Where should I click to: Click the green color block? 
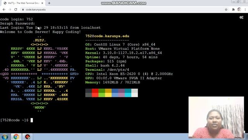pos(102,93)
